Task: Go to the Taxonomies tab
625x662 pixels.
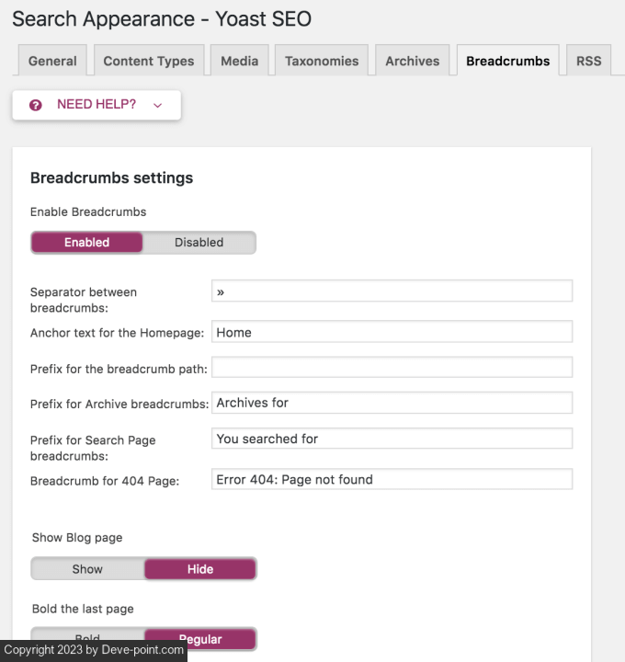Action: [322, 61]
